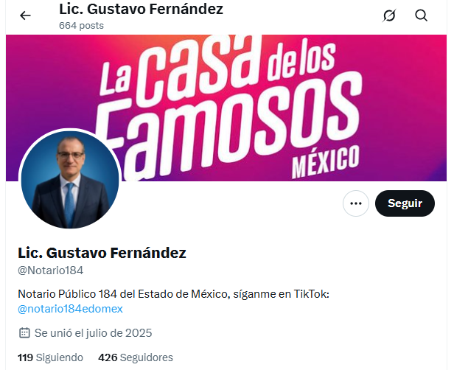This screenshot has height=370, width=454.
Task: Open the 426 Seguidores list
Action: pyautogui.click(x=136, y=357)
